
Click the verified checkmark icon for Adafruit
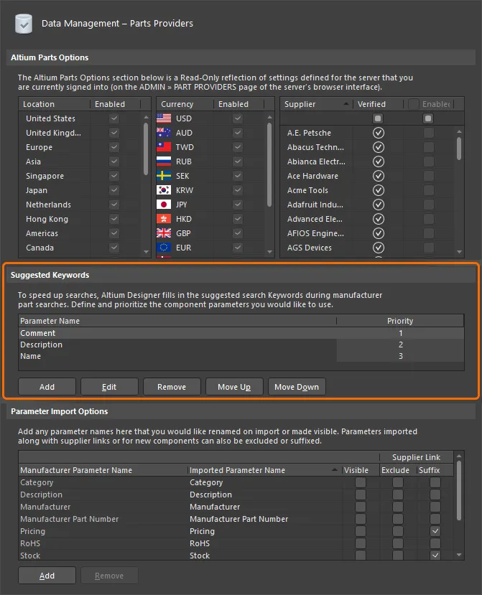[379, 205]
